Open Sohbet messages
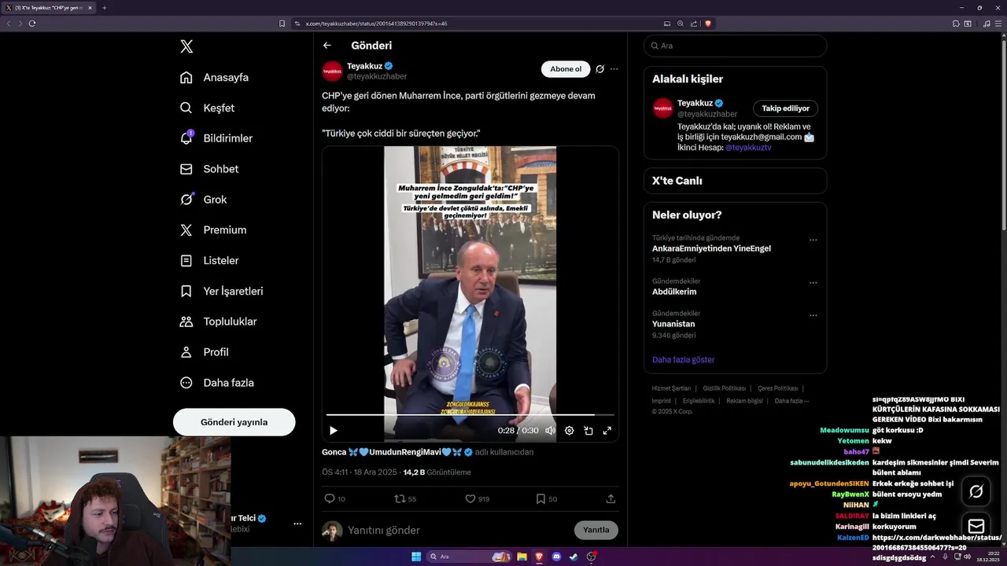This screenshot has width=1007, height=566. 209,169
